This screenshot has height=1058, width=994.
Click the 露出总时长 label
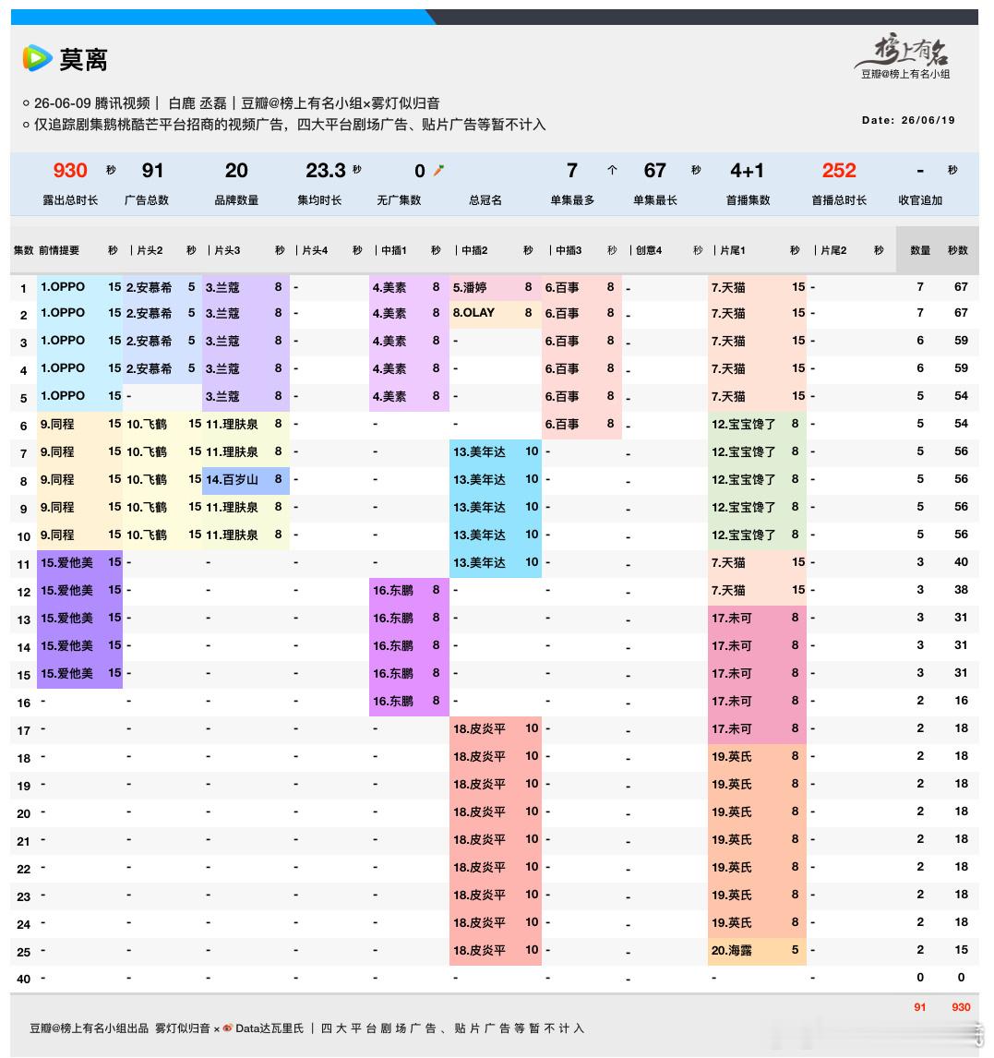[x=70, y=200]
